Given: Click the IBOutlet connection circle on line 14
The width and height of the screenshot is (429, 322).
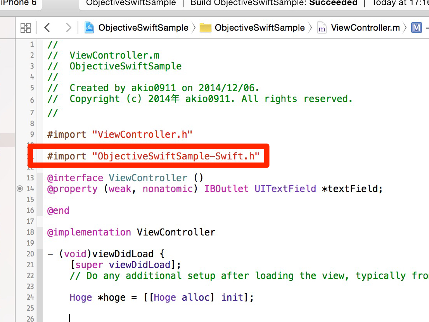Looking at the screenshot, I should click(20, 189).
